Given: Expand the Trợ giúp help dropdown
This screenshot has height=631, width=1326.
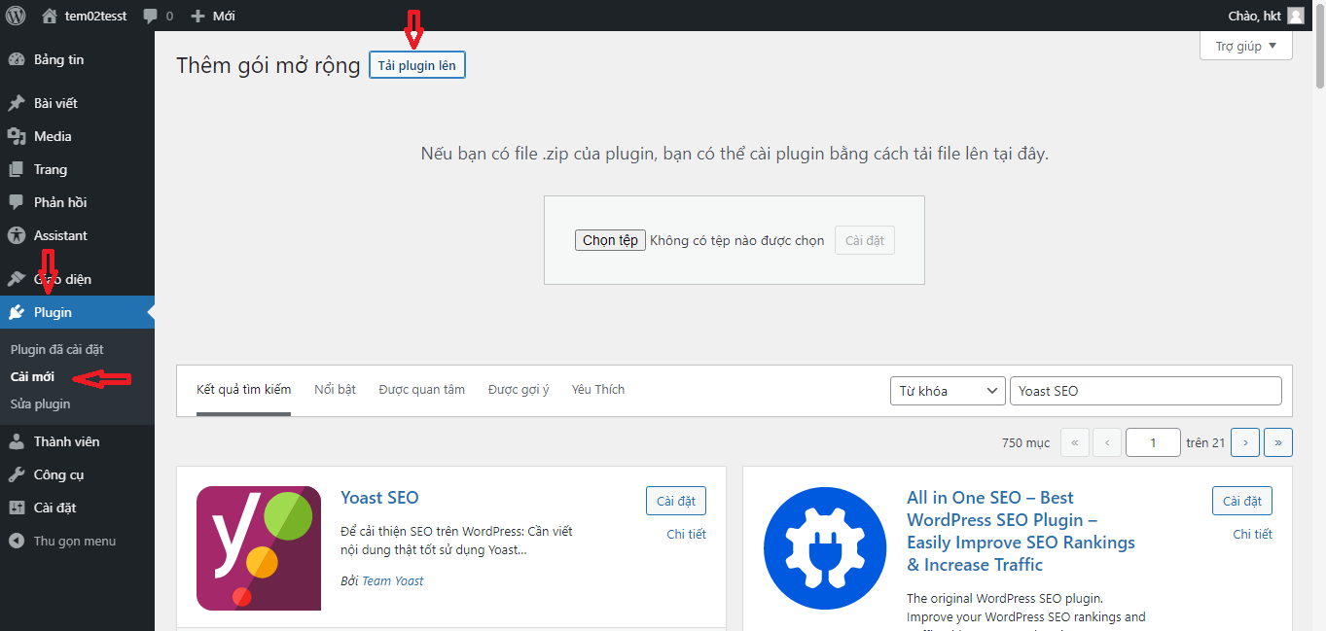Looking at the screenshot, I should tap(1245, 46).
